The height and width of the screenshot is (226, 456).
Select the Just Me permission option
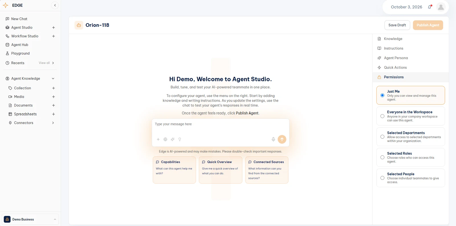411,95
